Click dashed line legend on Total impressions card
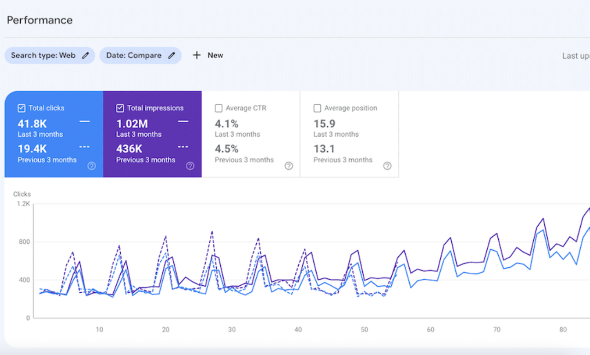This screenshot has height=355, width=590. (x=183, y=147)
